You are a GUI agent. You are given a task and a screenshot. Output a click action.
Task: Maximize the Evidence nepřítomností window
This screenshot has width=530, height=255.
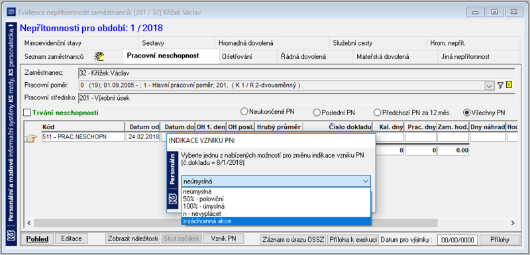(x=494, y=12)
